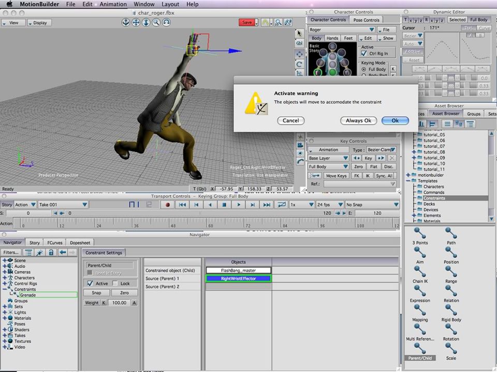This screenshot has width=497, height=372.
Task: Open the Layout menu
Action: point(170,4)
